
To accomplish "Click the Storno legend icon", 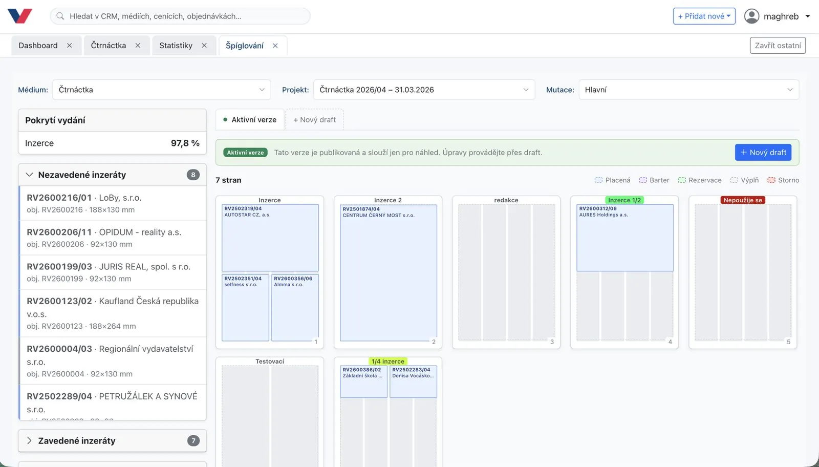I will 771,180.
